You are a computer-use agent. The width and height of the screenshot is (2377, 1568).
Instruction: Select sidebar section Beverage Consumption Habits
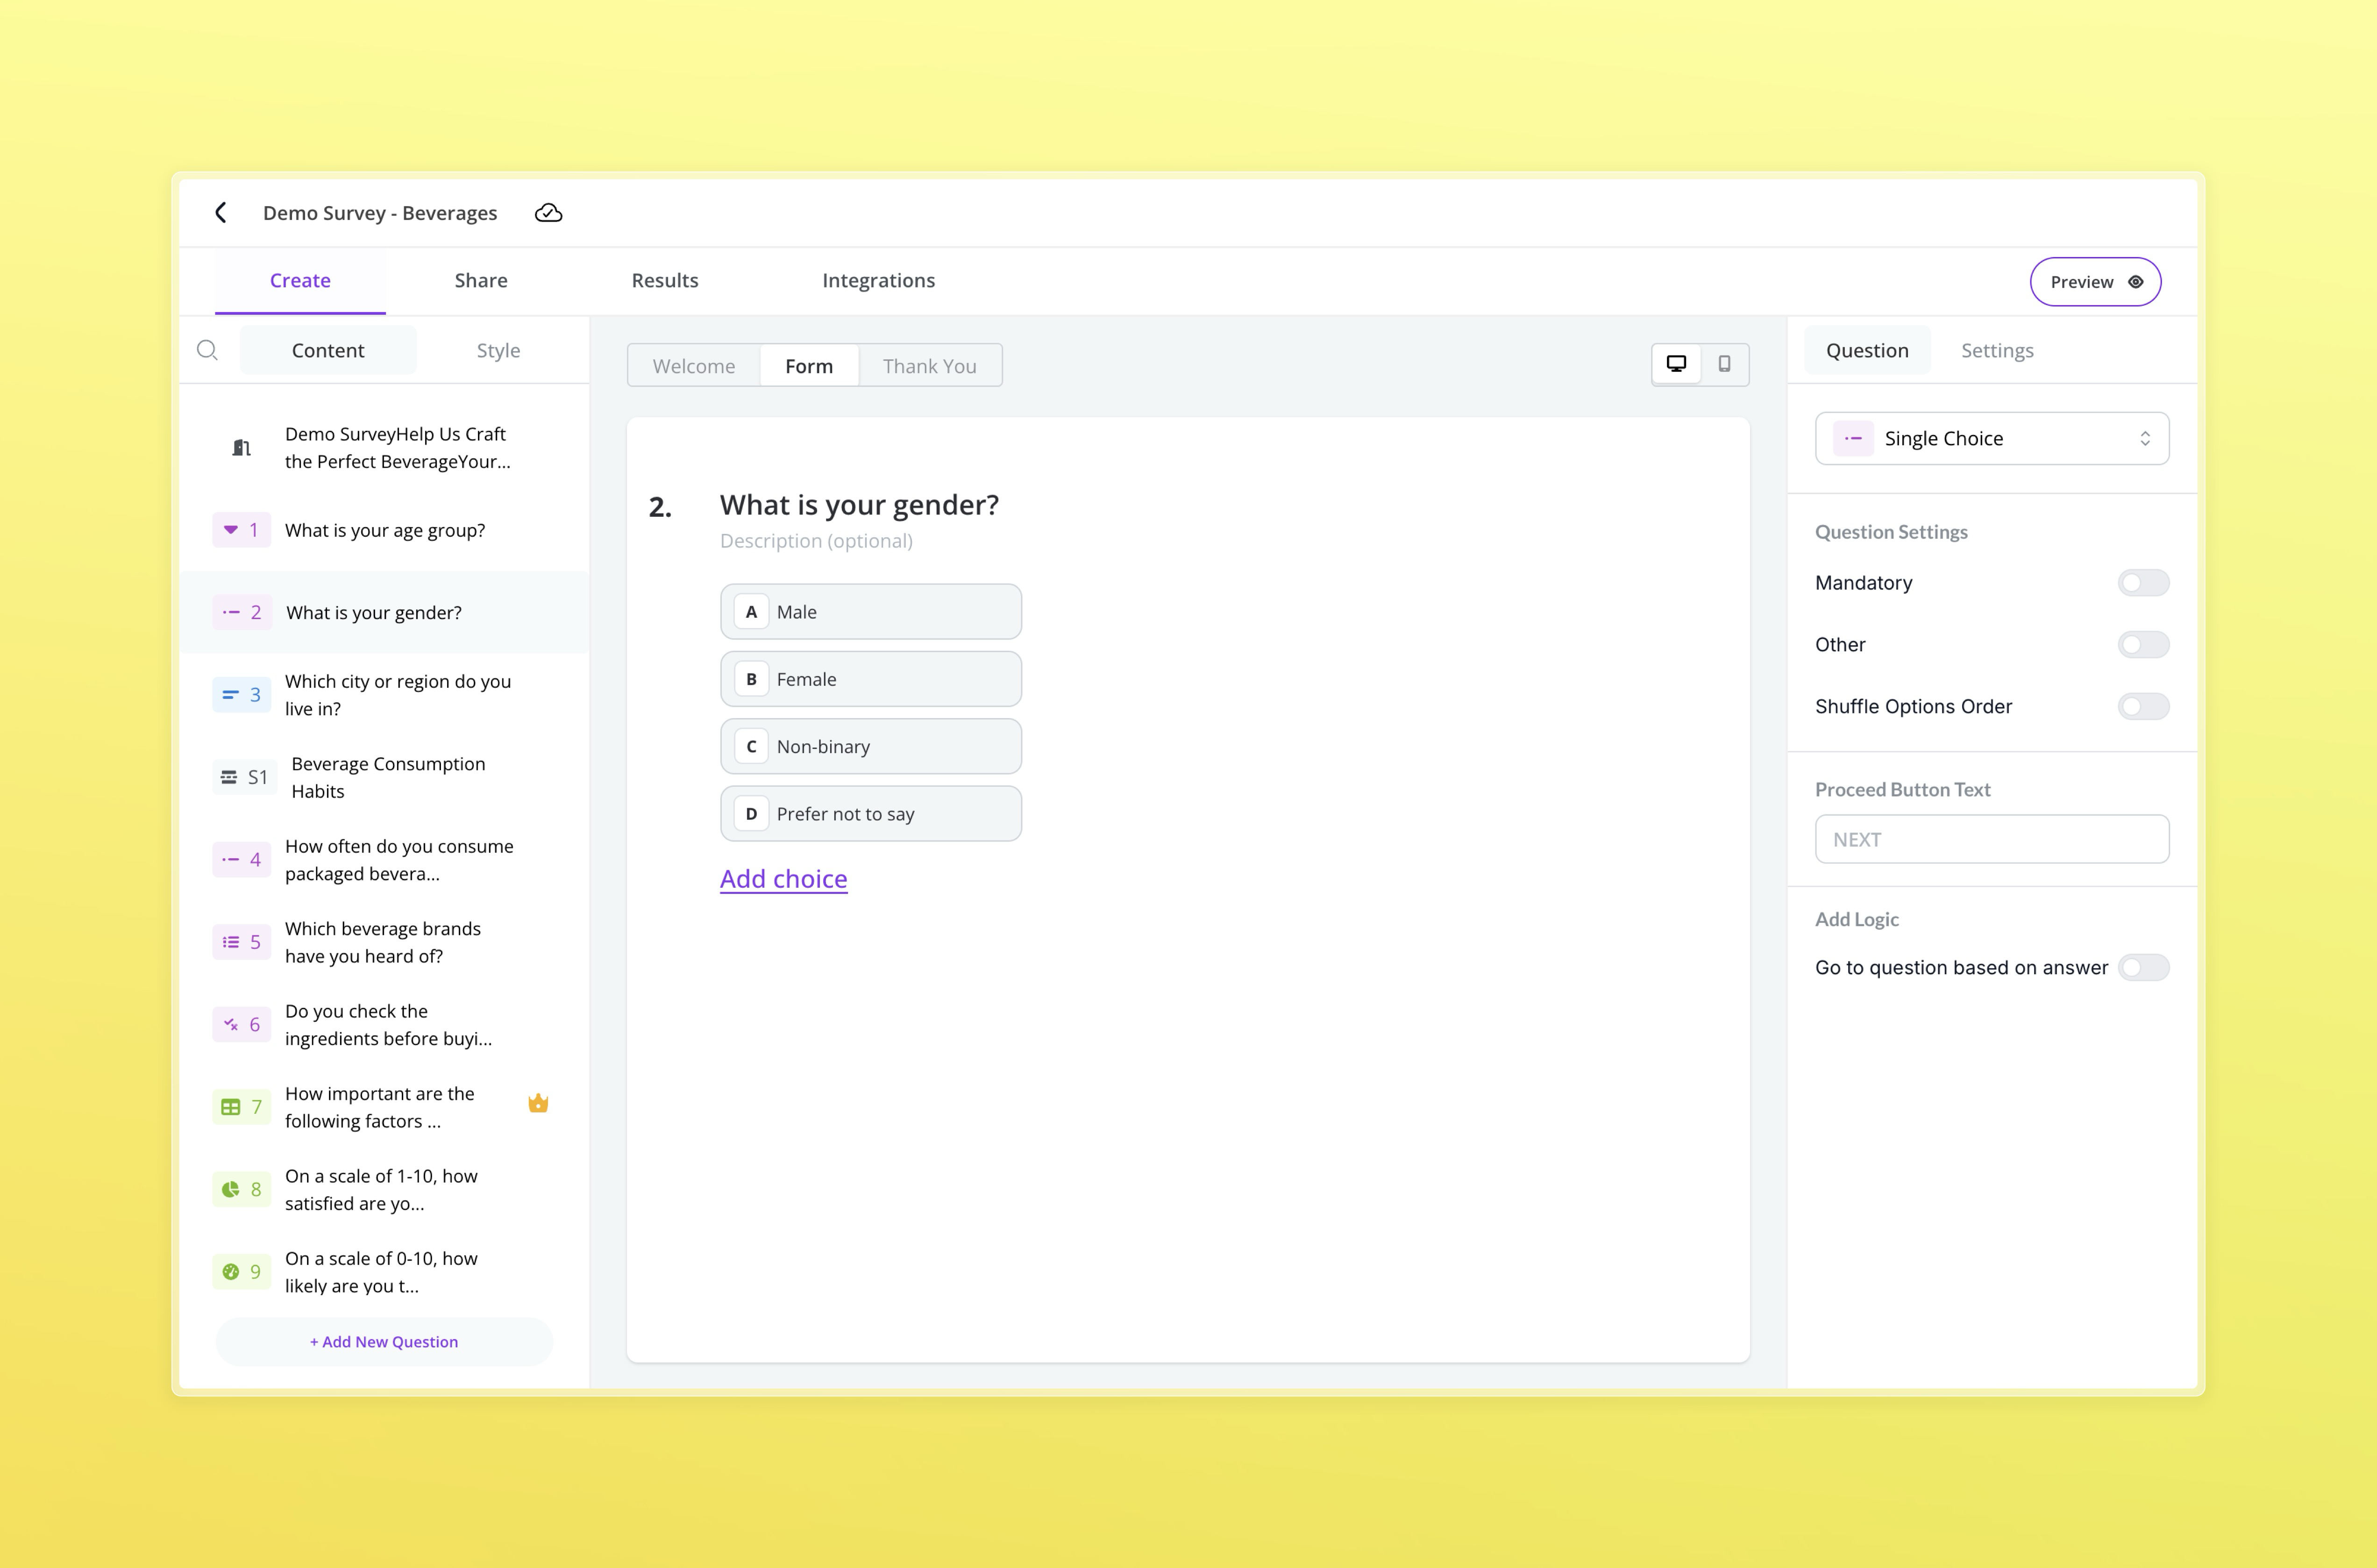[384, 777]
